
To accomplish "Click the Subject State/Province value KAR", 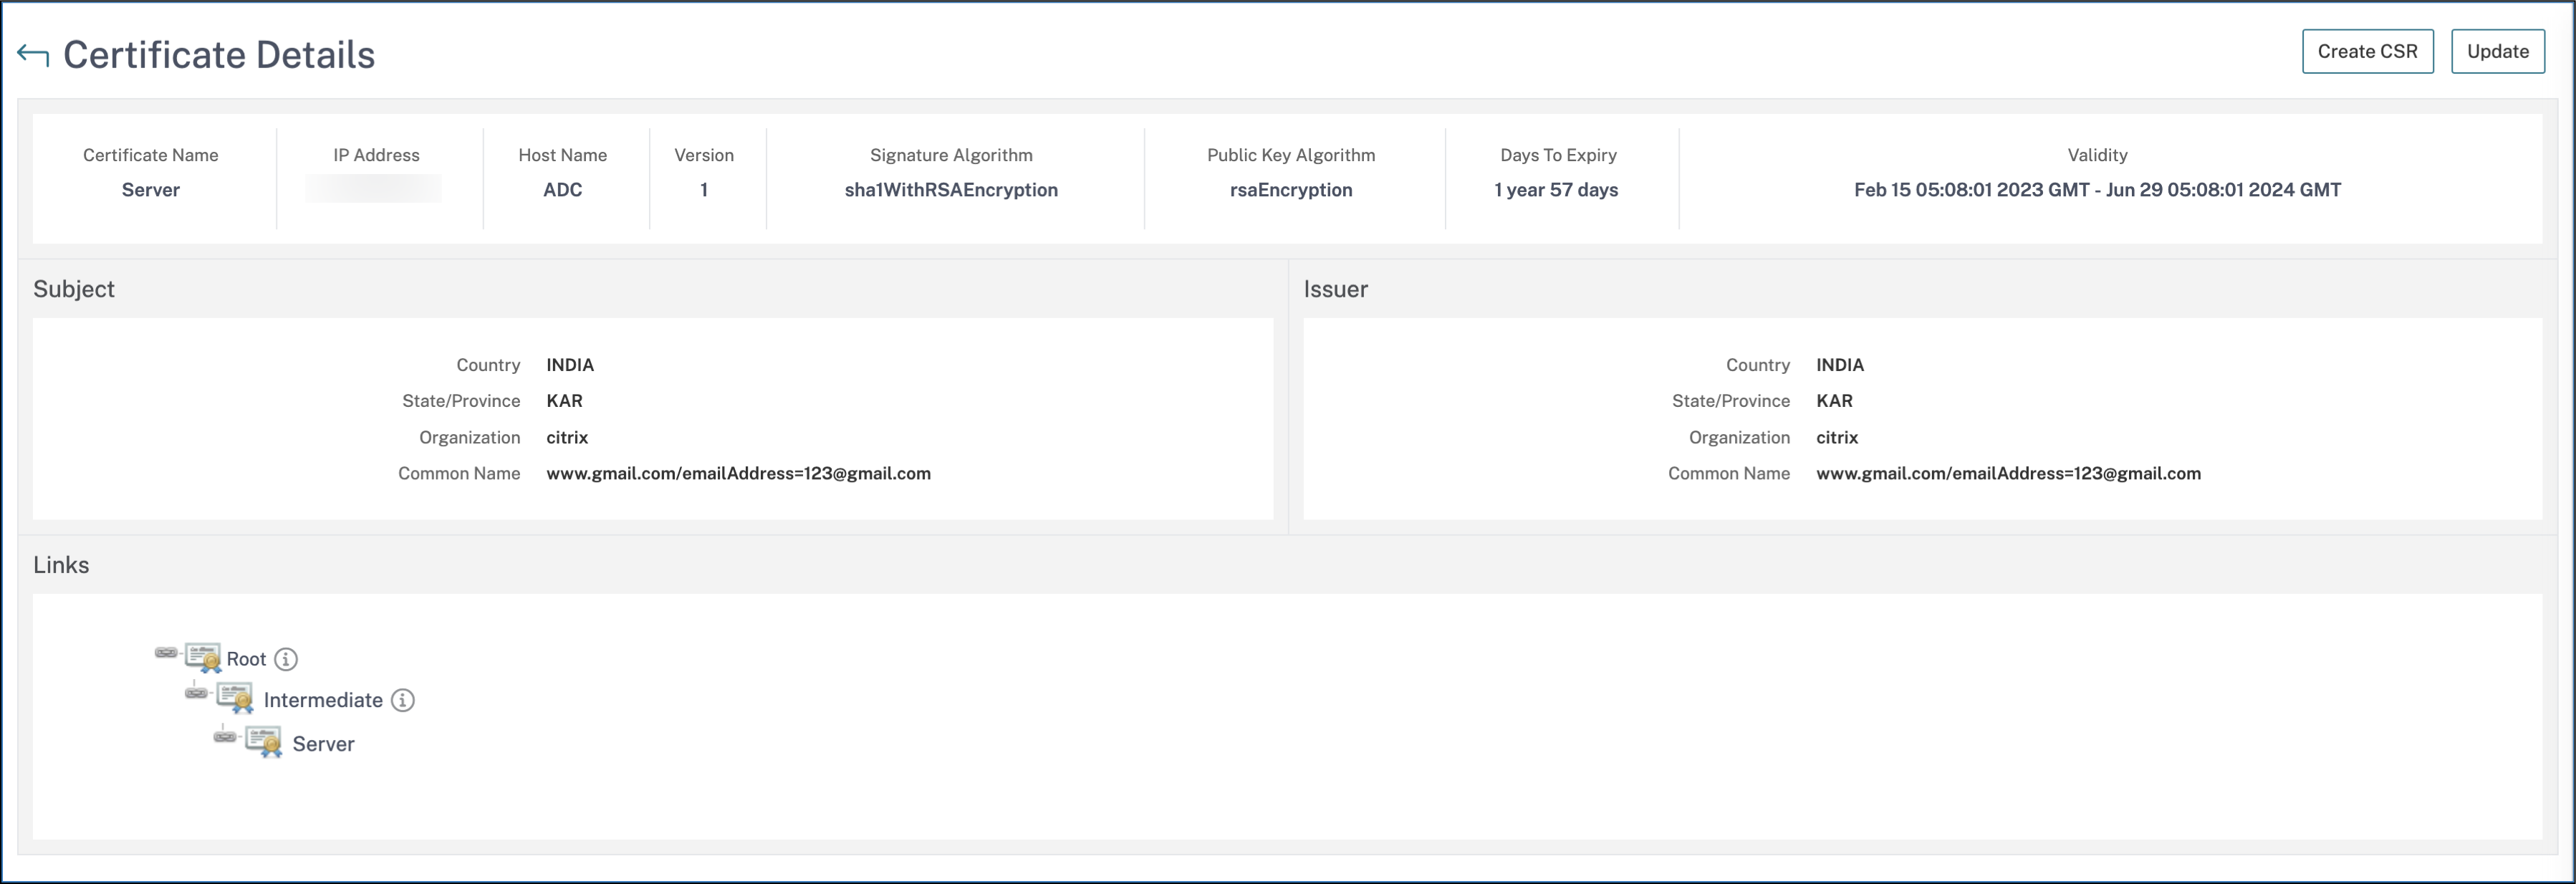I will pyautogui.click(x=564, y=401).
